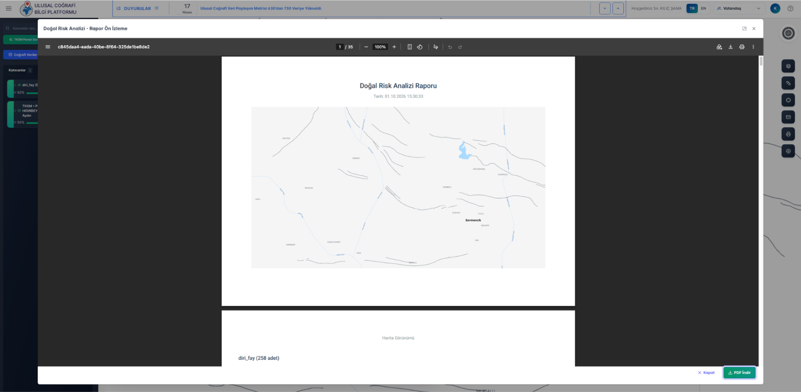The height and width of the screenshot is (392, 801).
Task: Print the PDF report
Action: tap(742, 47)
